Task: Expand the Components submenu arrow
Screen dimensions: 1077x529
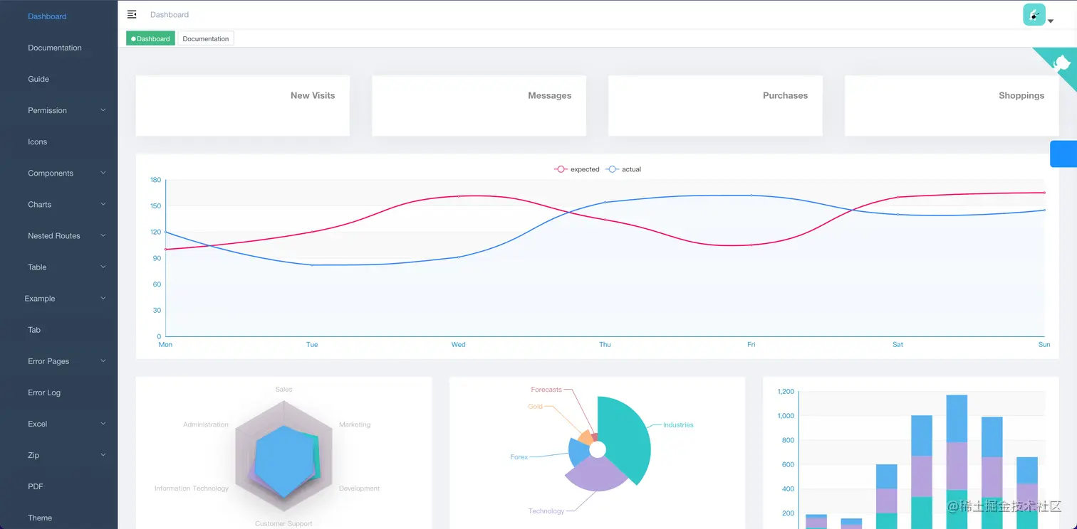Action: tap(103, 173)
